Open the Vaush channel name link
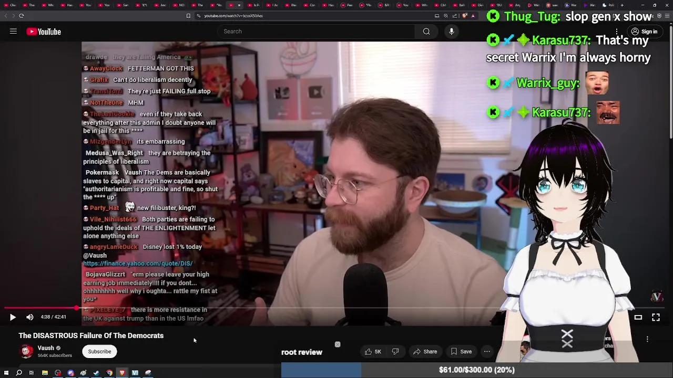The height and width of the screenshot is (378, 673). click(46, 348)
